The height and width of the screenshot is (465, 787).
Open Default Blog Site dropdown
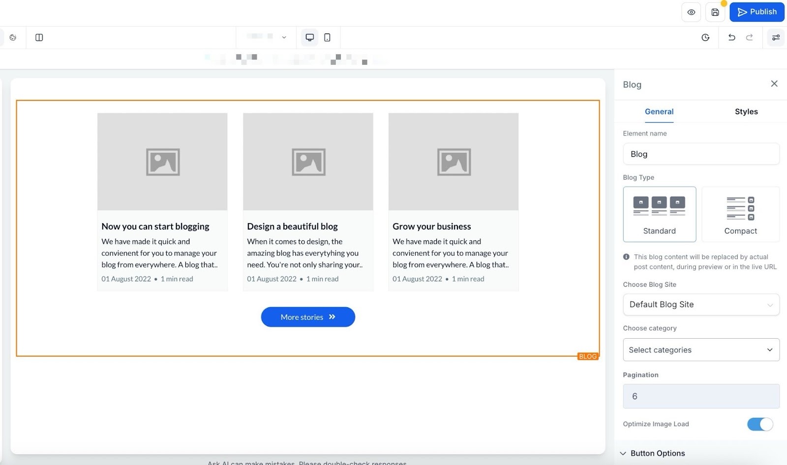pyautogui.click(x=701, y=305)
